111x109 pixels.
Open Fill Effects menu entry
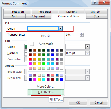tap(46, 92)
